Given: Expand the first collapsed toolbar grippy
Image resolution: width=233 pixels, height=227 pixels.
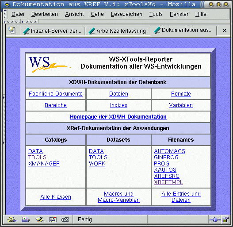Looking at the screenshot, I should (12, 22).
